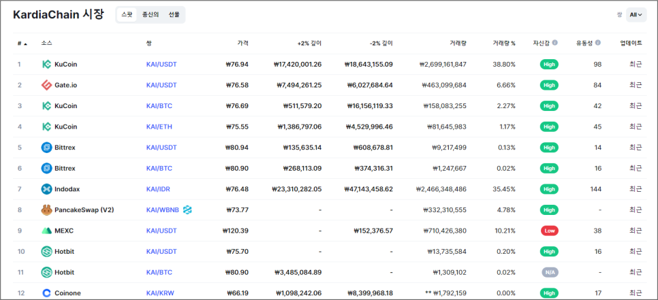Click the info icon beside 유동성 header
The image size is (658, 300).
(x=597, y=43)
